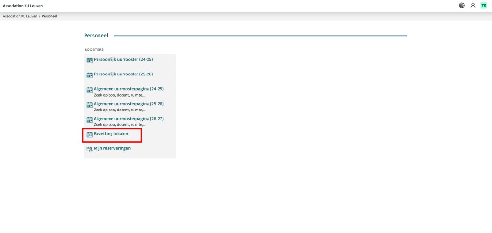This screenshot has width=492, height=233.
Task: Go to Algemene uurroosterpagina (25-26)
Action: 129,104
